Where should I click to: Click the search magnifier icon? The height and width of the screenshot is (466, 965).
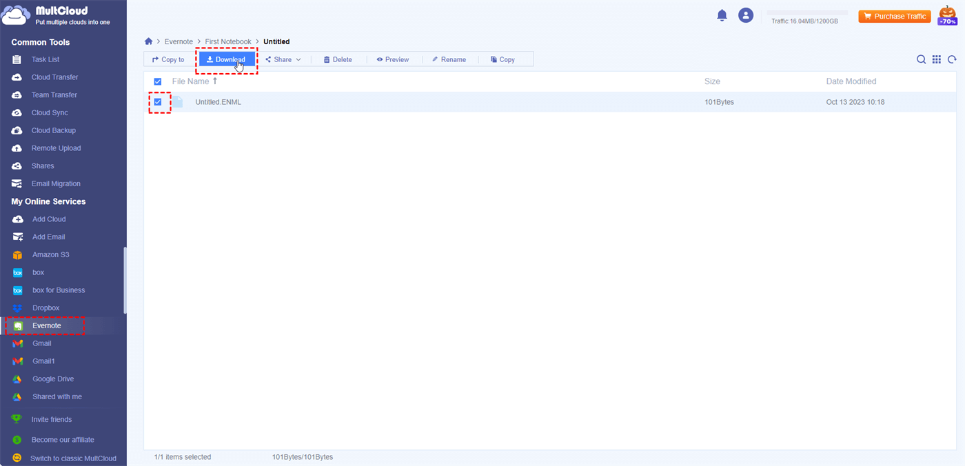click(x=921, y=59)
